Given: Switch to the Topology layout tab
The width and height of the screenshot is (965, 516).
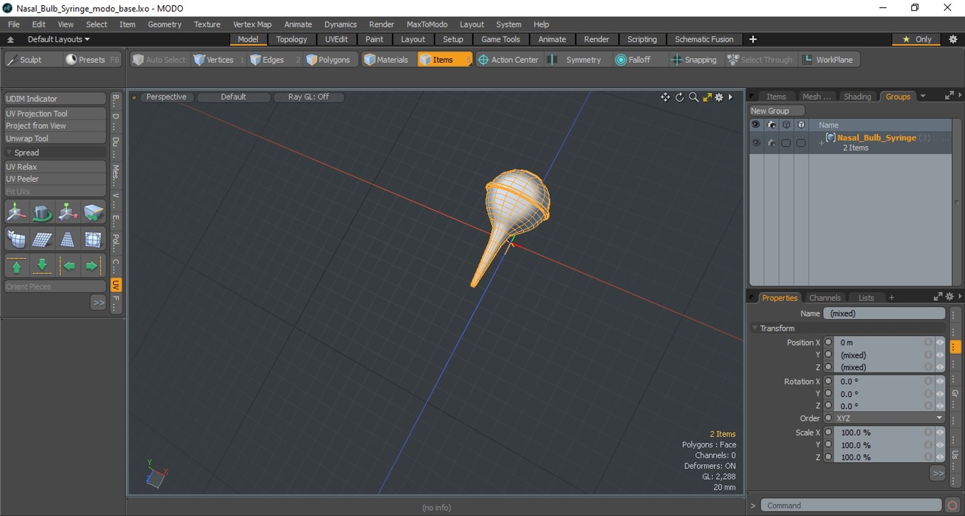Looking at the screenshot, I should tap(292, 39).
